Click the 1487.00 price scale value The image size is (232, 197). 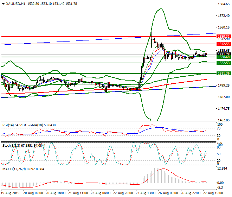[x=224, y=97]
